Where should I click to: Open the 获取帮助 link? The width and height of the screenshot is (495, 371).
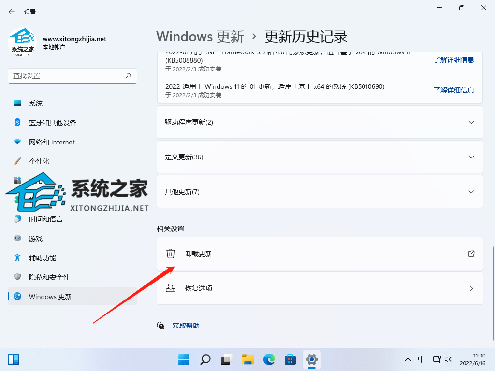186,326
